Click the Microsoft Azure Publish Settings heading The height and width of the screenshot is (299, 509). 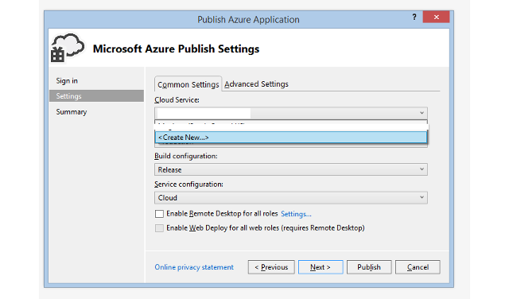[176, 49]
